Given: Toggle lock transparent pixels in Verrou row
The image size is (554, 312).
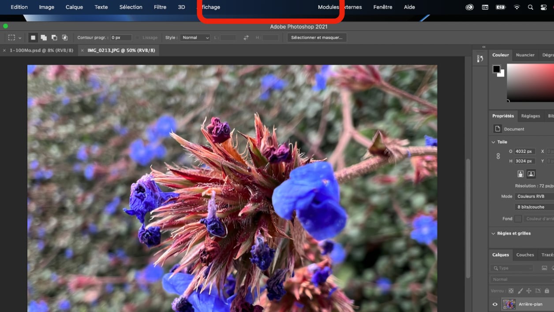Looking at the screenshot, I should (511, 291).
